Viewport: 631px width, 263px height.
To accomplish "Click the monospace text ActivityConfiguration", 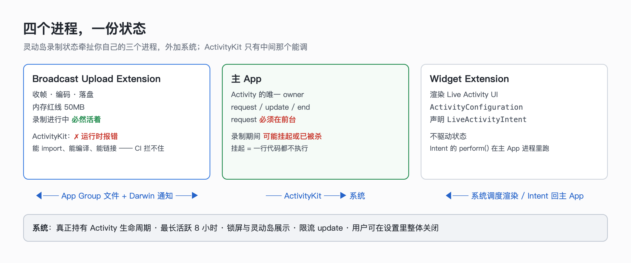I will point(476,107).
